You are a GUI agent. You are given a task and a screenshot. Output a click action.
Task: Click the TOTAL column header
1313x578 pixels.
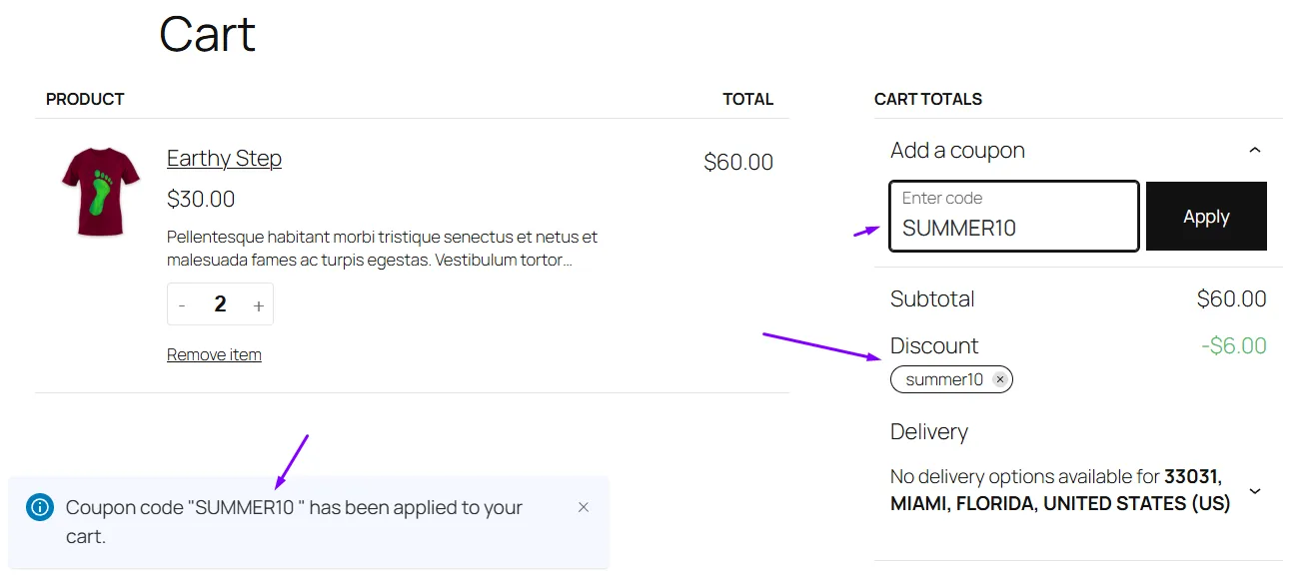pos(748,99)
